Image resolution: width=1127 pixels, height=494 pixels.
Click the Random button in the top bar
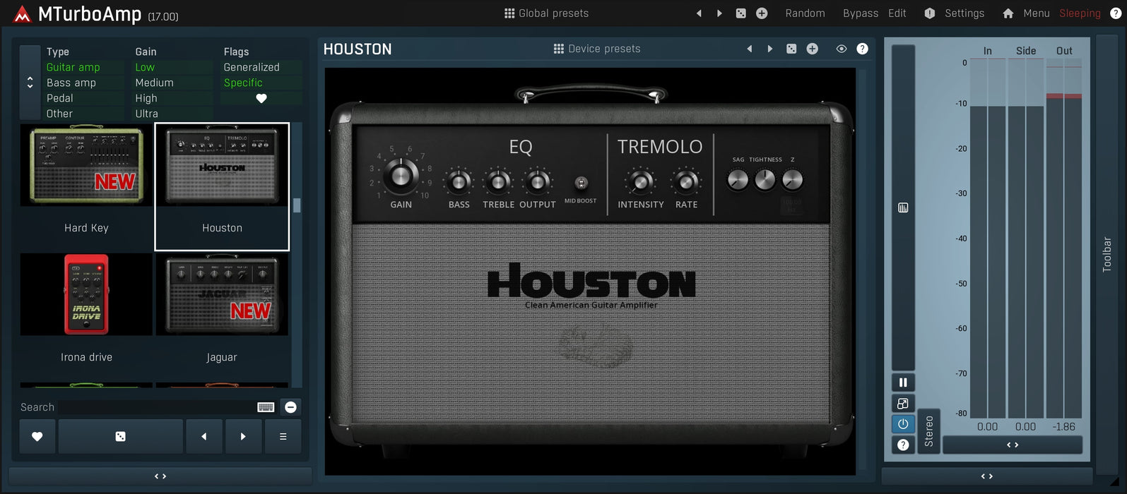click(x=805, y=13)
